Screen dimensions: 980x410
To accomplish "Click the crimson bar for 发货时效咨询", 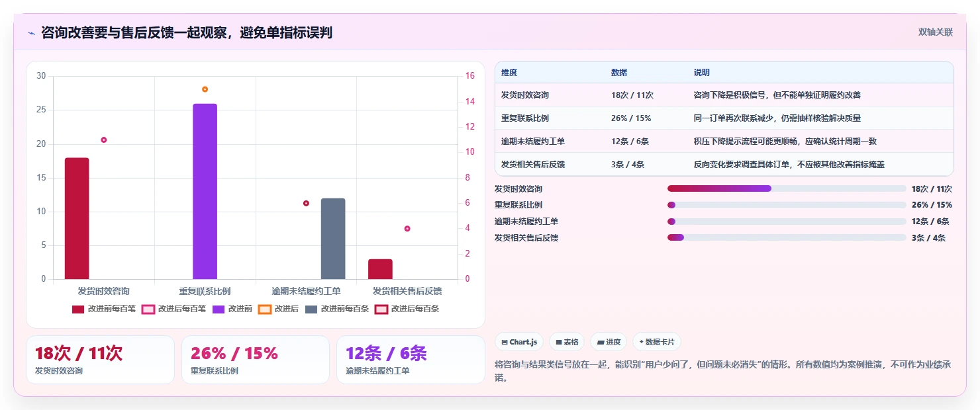I will [77, 218].
